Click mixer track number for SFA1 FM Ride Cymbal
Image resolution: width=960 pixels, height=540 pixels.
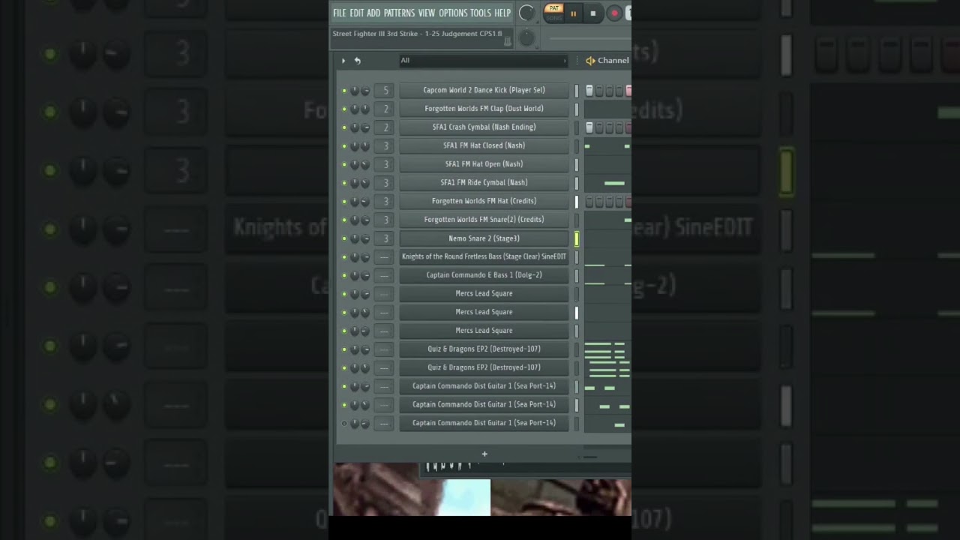[x=385, y=183]
